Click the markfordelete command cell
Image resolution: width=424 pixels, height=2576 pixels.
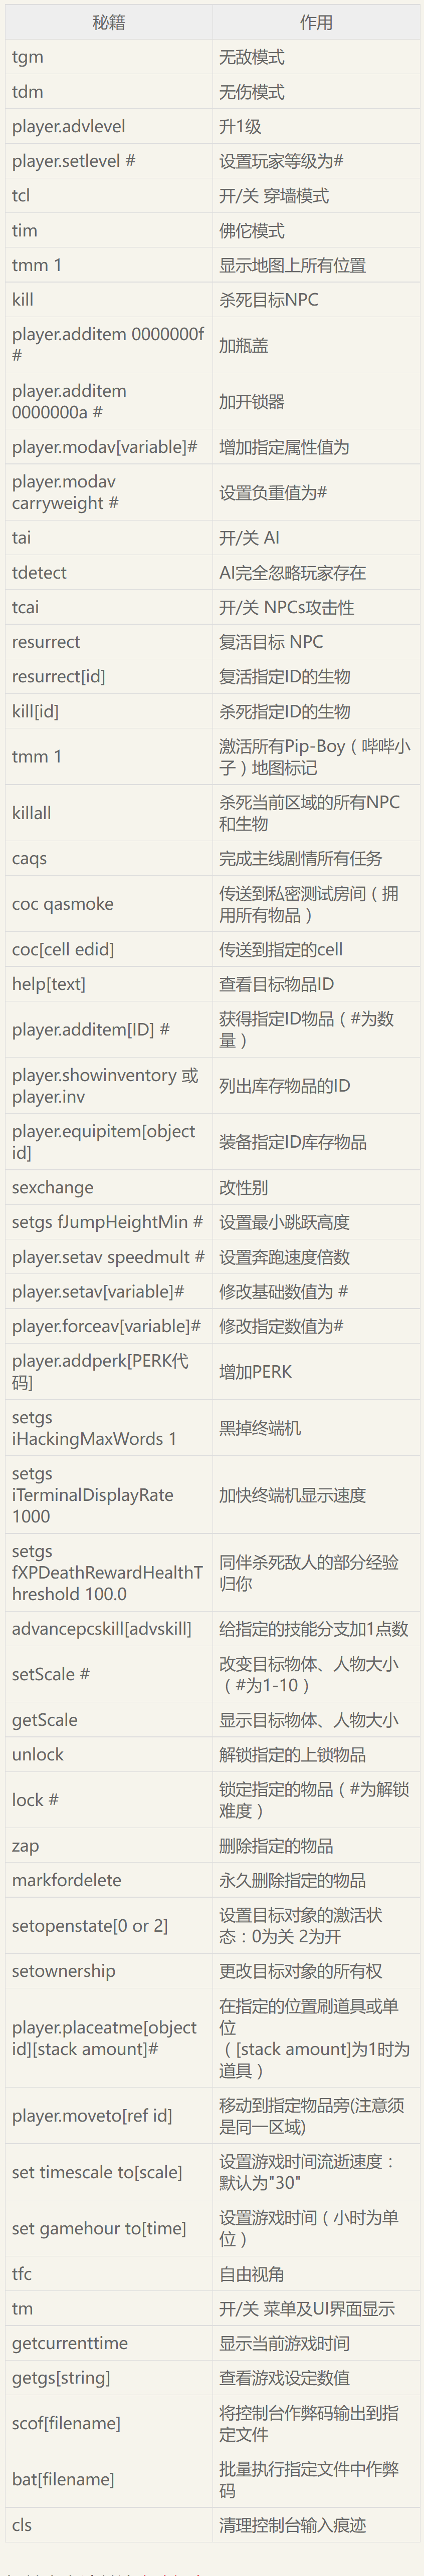(108, 1880)
